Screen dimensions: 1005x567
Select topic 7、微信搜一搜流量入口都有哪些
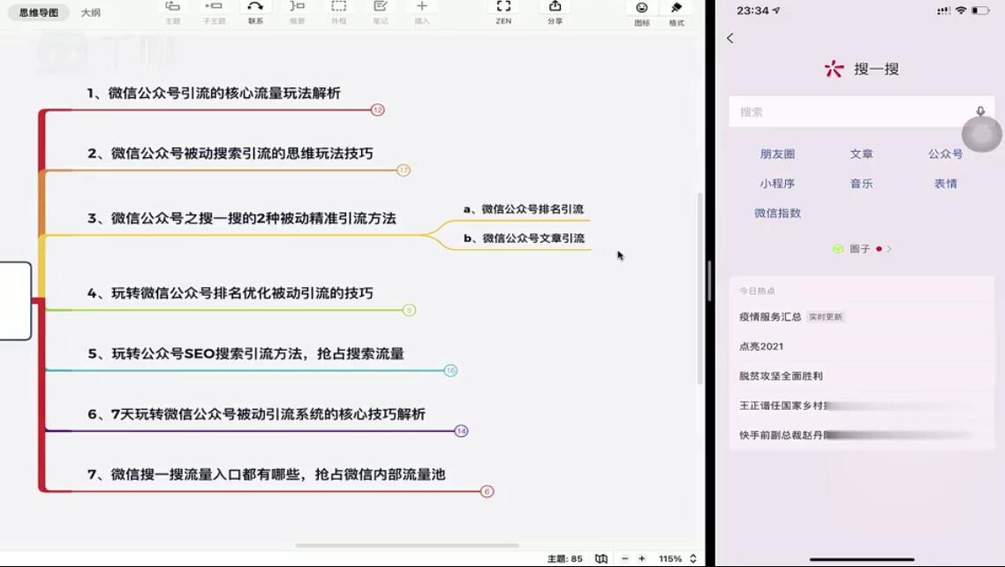pos(267,475)
